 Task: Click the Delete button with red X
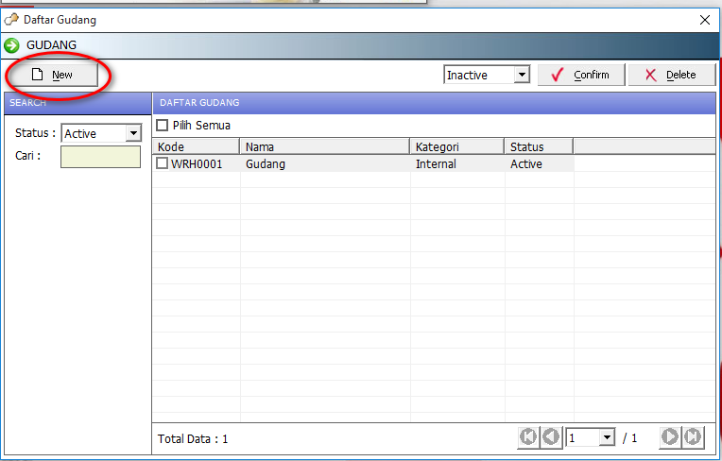click(x=671, y=75)
